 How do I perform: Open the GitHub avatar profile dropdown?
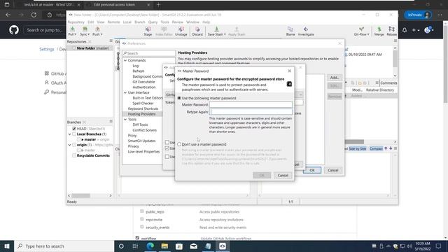(x=429, y=30)
